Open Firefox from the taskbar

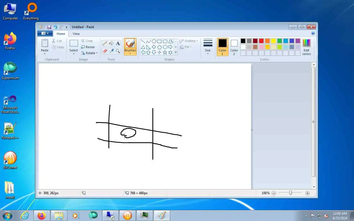pos(42,215)
